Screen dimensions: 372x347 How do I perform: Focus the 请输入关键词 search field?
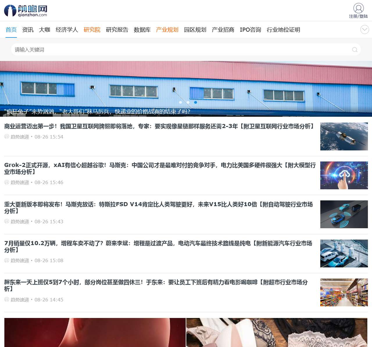[x=186, y=49]
